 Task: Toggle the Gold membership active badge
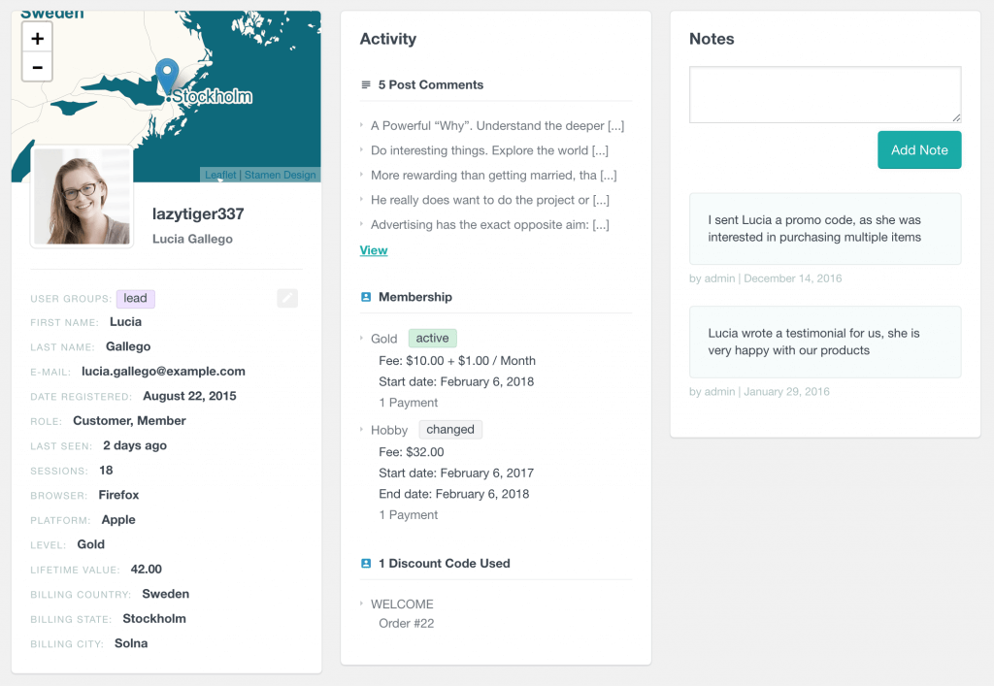432,338
